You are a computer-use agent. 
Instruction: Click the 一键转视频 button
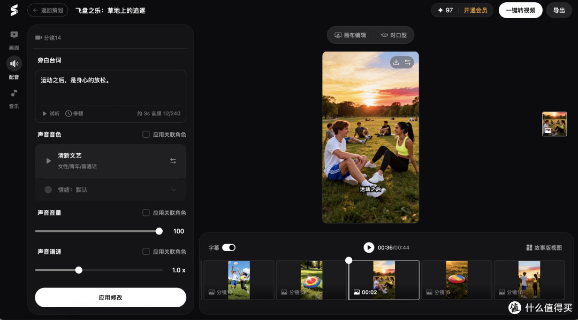point(520,10)
